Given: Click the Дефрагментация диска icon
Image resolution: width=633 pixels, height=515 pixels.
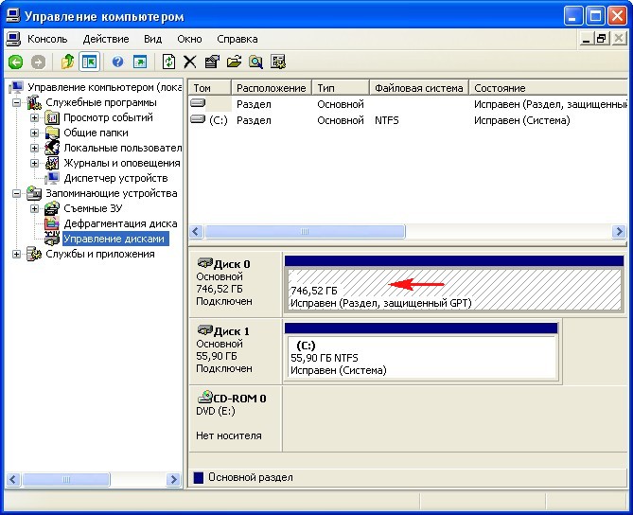Looking at the screenshot, I should pyautogui.click(x=52, y=223).
